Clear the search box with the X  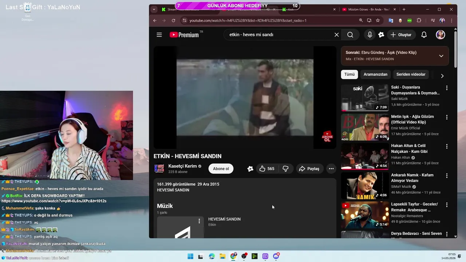pos(336,35)
